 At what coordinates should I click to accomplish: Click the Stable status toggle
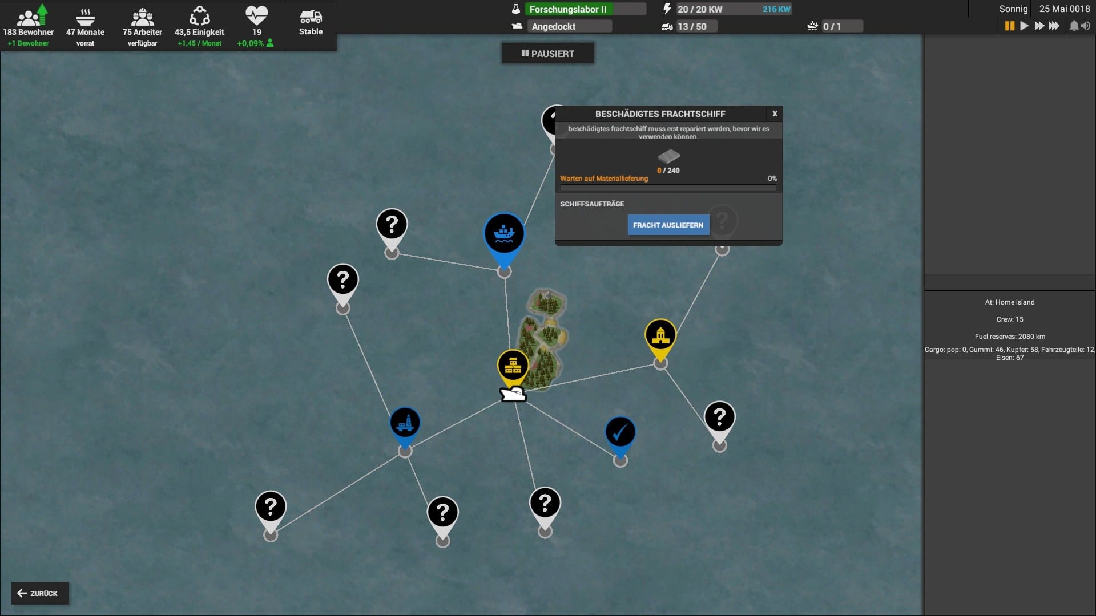[310, 23]
